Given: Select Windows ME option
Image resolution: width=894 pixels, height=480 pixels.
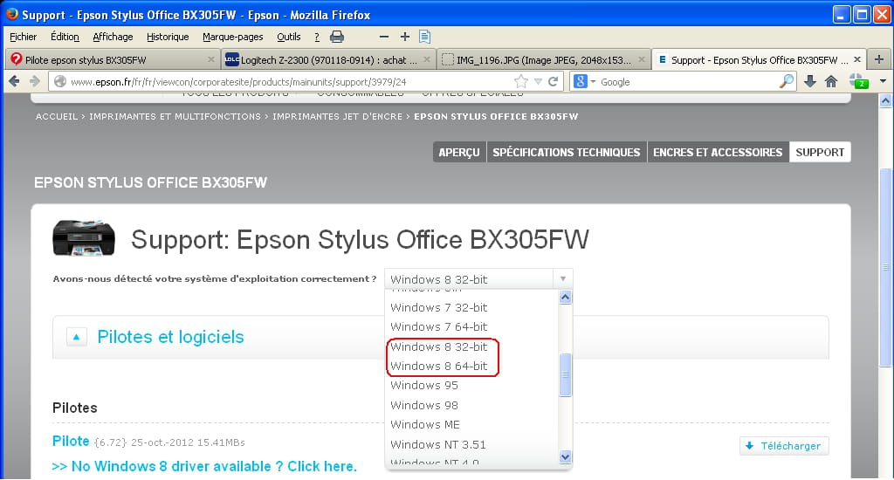Looking at the screenshot, I should tap(425, 425).
